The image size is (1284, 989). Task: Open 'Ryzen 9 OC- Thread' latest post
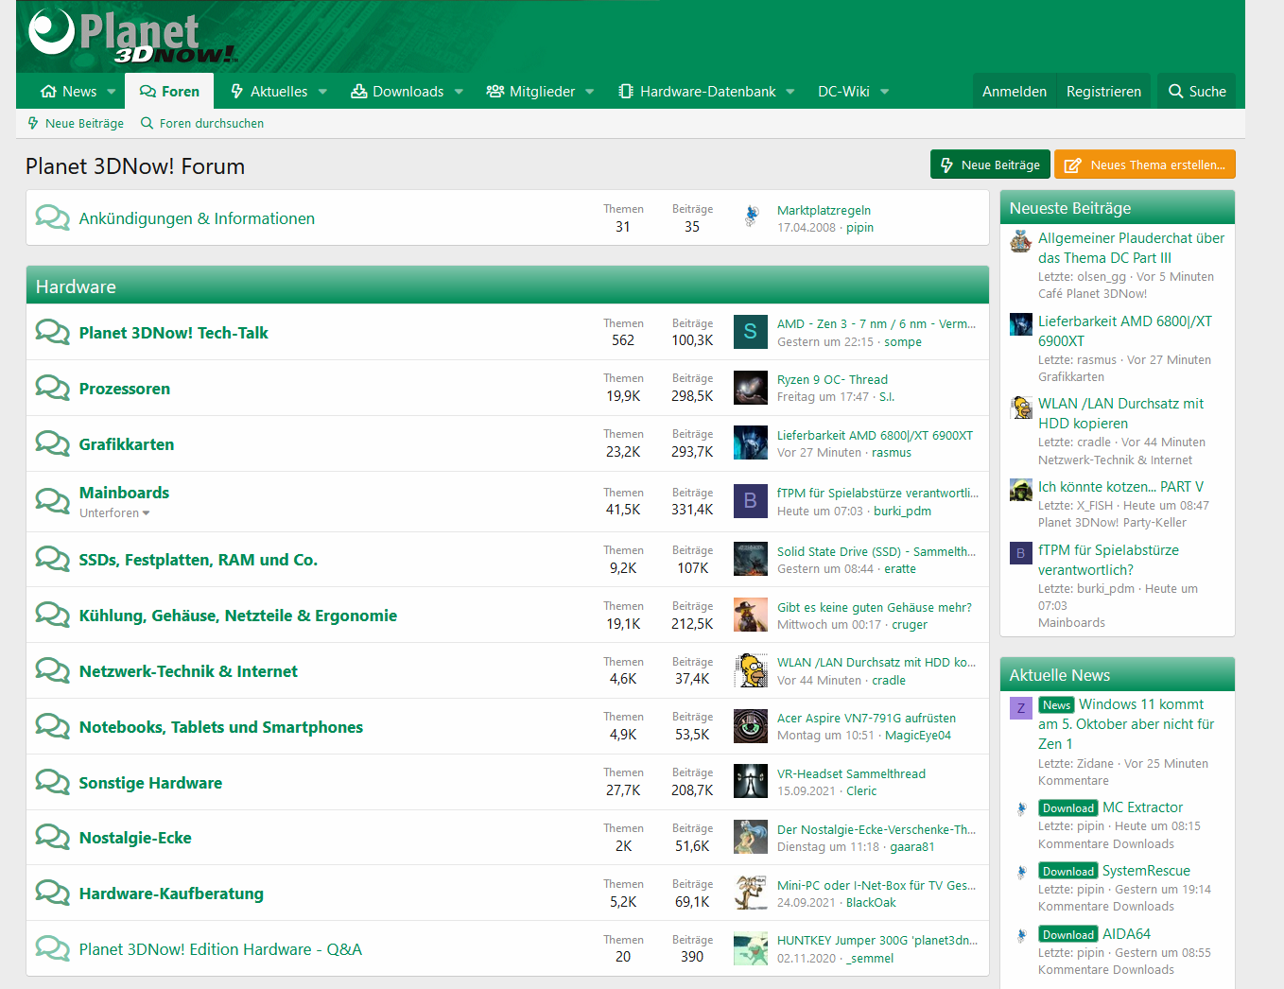point(832,379)
